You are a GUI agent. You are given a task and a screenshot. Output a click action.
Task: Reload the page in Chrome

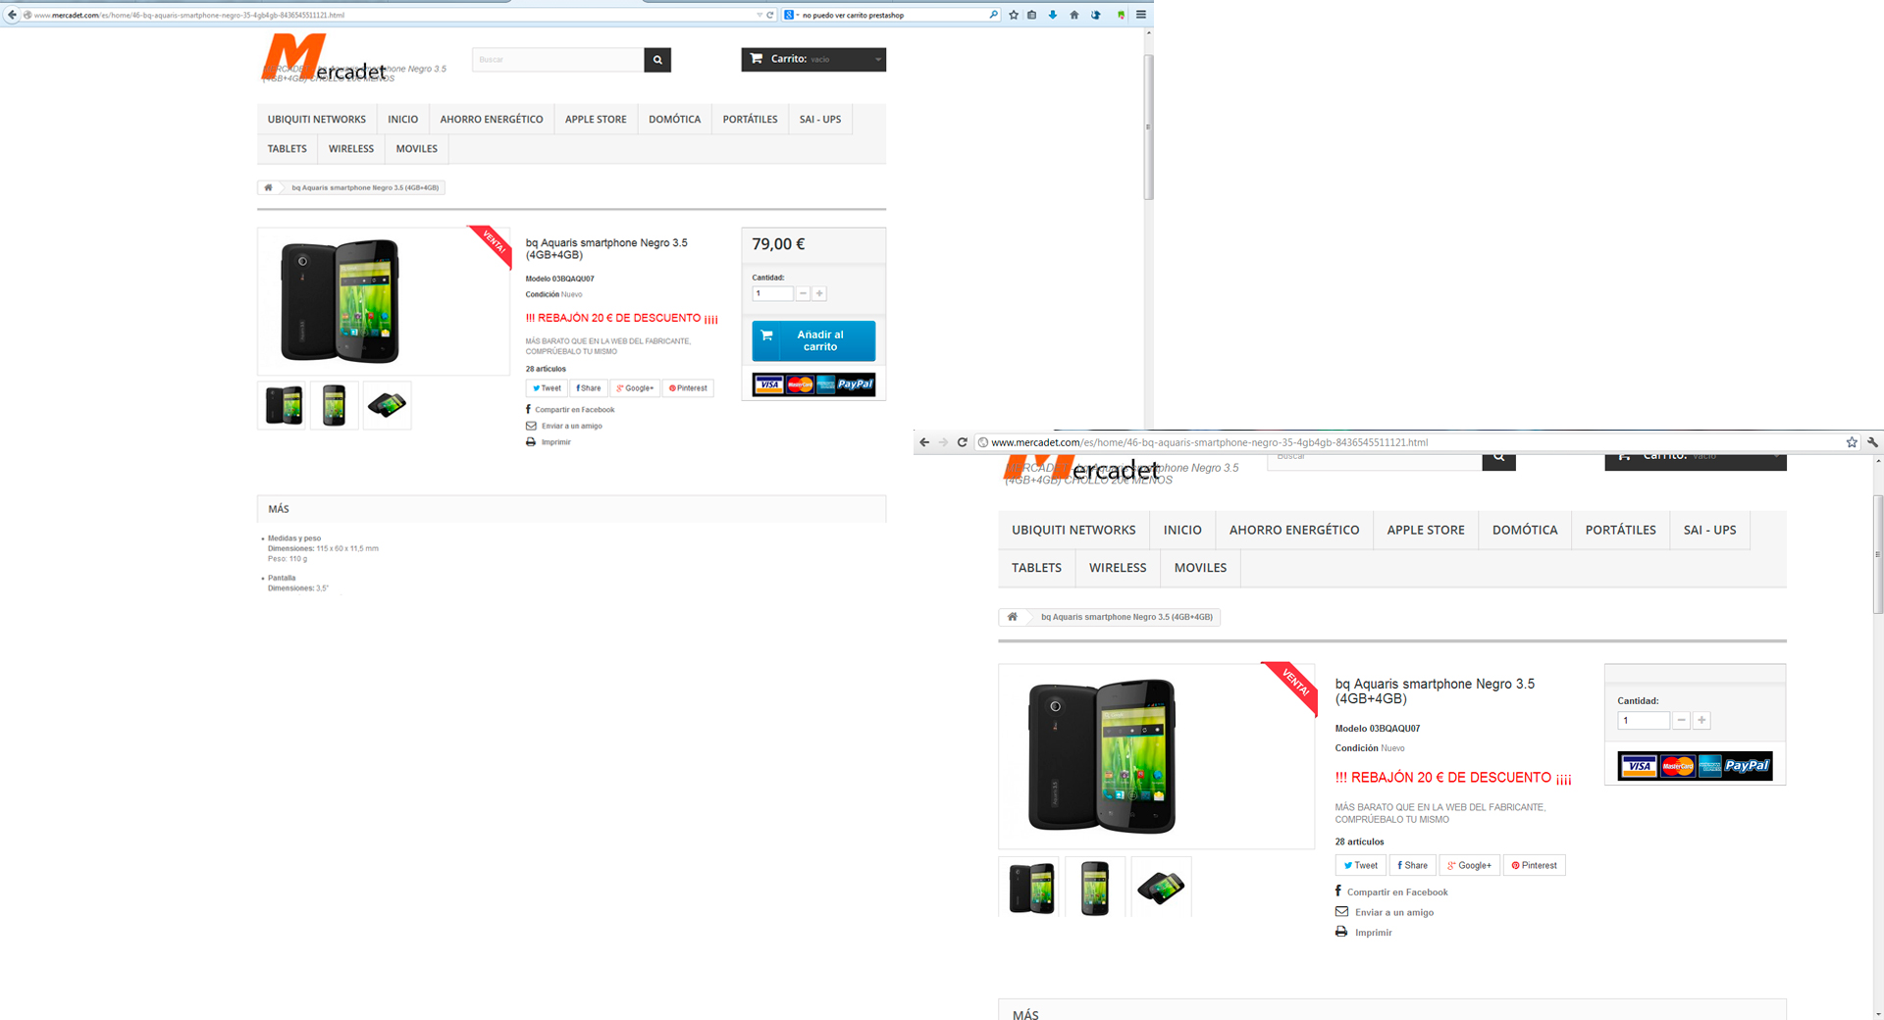963,442
